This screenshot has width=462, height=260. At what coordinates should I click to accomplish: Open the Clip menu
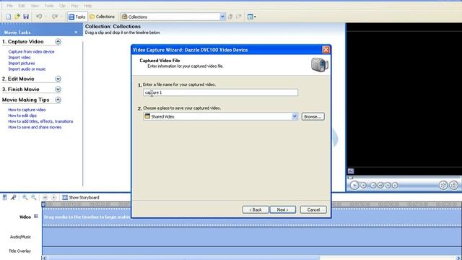click(62, 6)
